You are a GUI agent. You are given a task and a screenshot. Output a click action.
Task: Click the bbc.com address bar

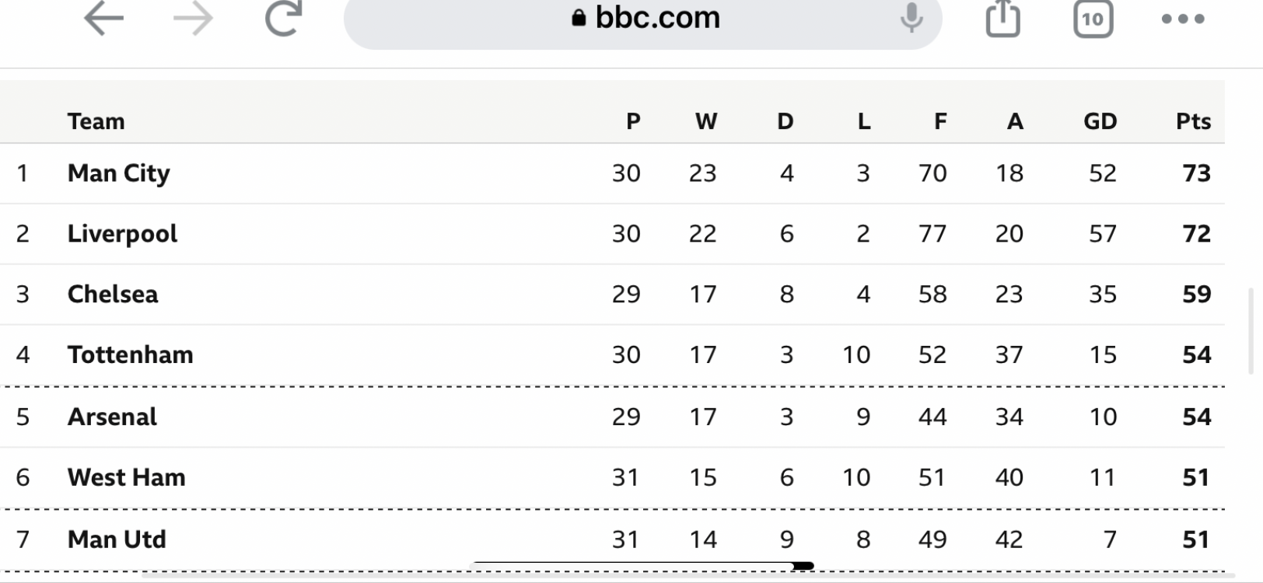pyautogui.click(x=642, y=19)
